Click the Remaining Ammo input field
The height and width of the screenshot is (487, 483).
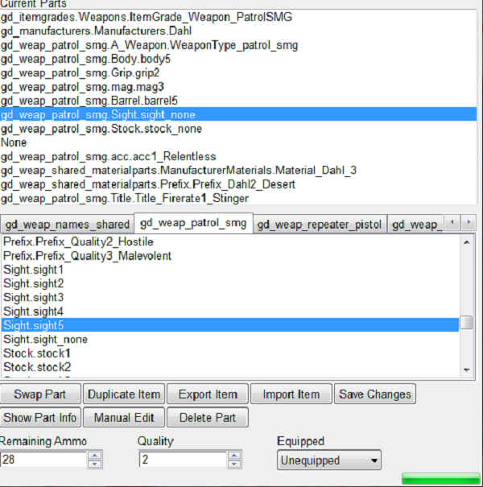(x=43, y=460)
